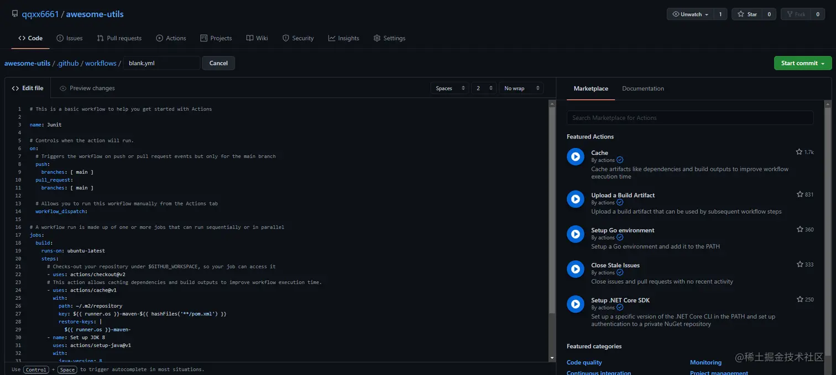This screenshot has width=836, height=375.
Task: Switch to the Preview changes tab
Action: 87,88
